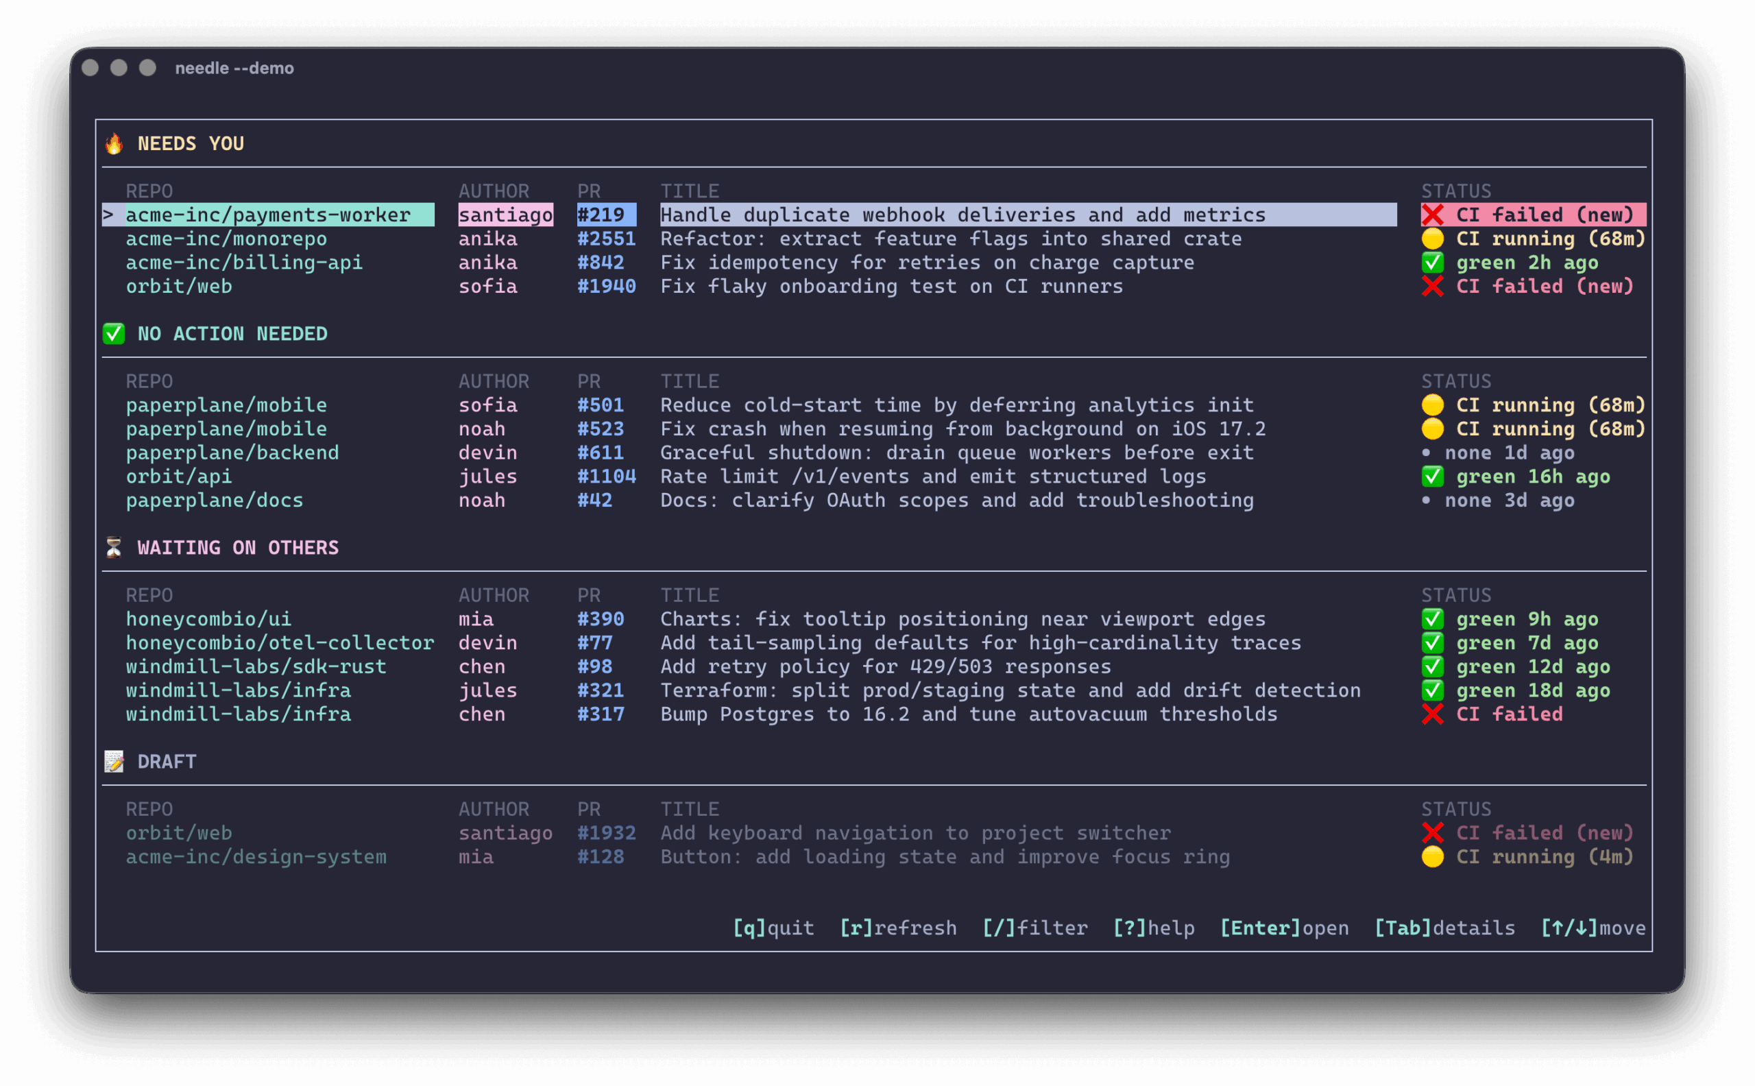Click yellow circle status on PR #128

click(x=1432, y=857)
